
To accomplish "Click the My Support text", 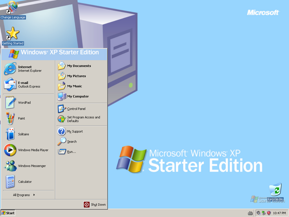I will point(75,131).
